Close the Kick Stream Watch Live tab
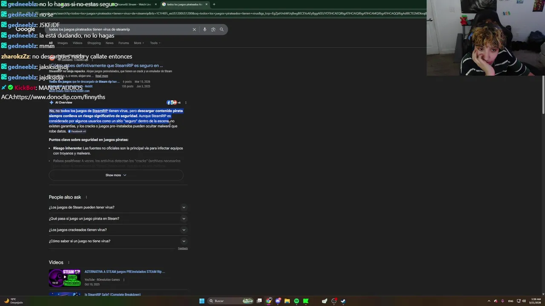This screenshot has height=306, width=545. pos(155,4)
